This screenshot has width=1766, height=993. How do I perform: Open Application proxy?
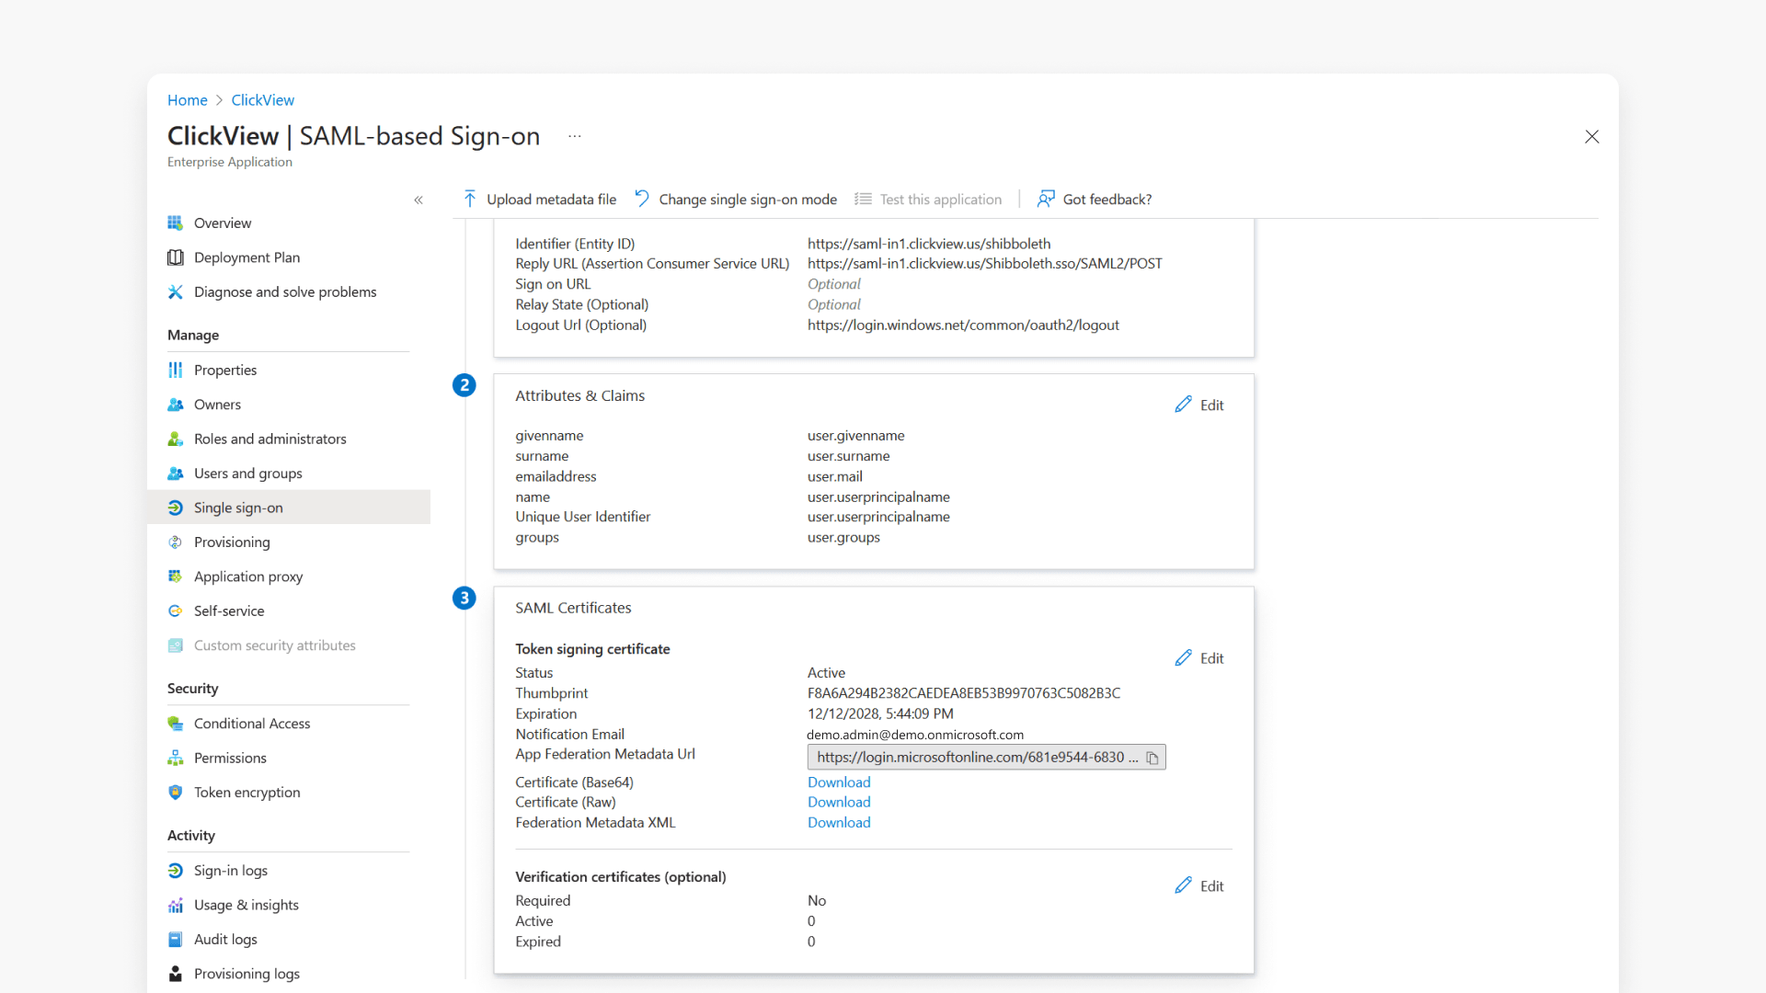coord(248,576)
